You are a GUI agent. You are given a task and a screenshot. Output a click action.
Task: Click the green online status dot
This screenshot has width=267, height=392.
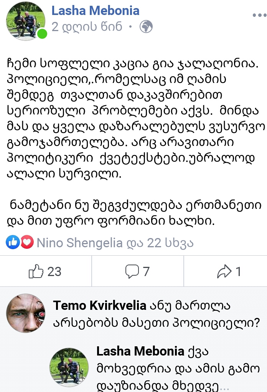pos(42,34)
